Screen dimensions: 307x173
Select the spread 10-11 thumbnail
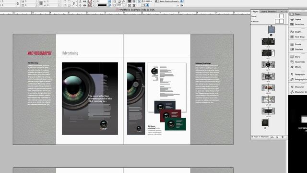268,87
